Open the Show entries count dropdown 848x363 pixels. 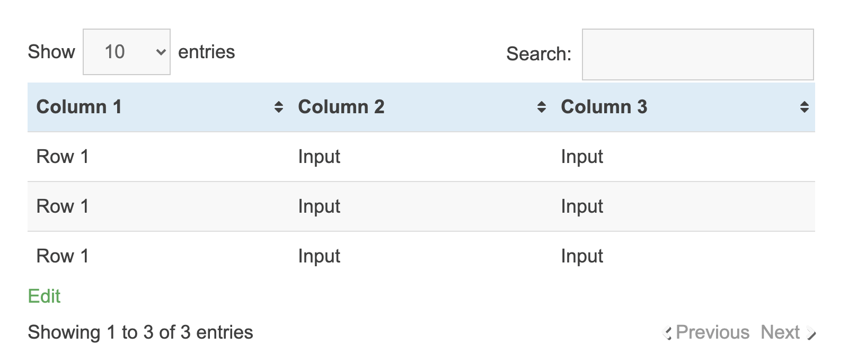point(127,52)
